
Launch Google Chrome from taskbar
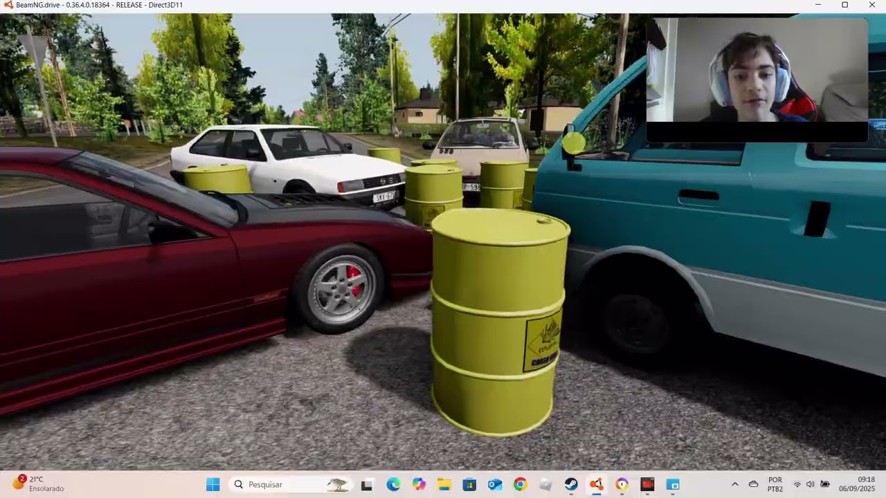coord(520,484)
